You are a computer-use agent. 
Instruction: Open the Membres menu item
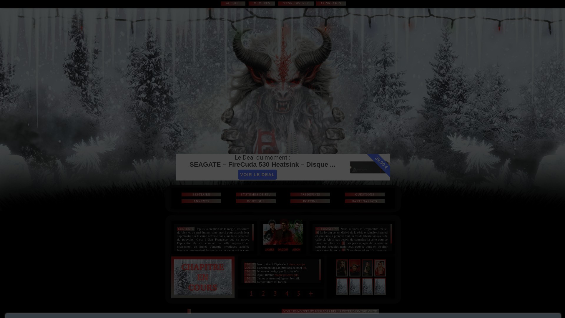(262, 3)
